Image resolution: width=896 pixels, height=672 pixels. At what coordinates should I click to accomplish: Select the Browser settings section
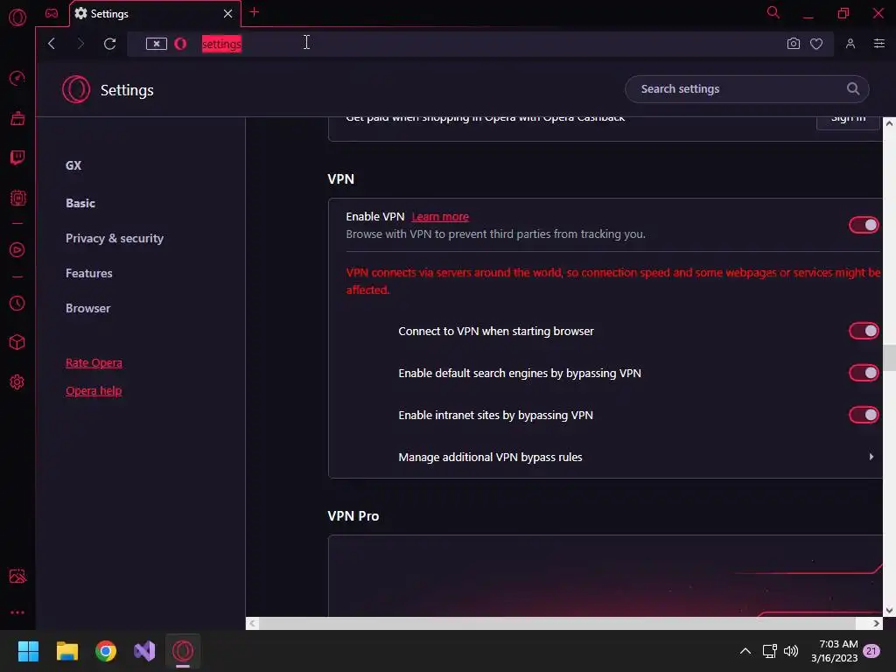coord(87,309)
